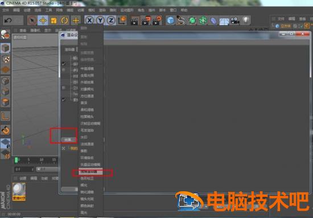Open object manager 文件 menu

click(x=281, y=19)
